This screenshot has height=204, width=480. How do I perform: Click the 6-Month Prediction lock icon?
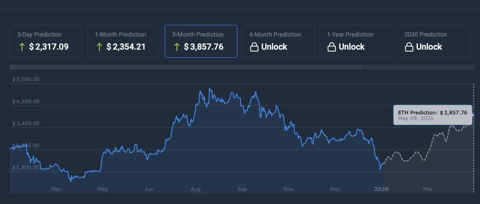click(x=254, y=47)
